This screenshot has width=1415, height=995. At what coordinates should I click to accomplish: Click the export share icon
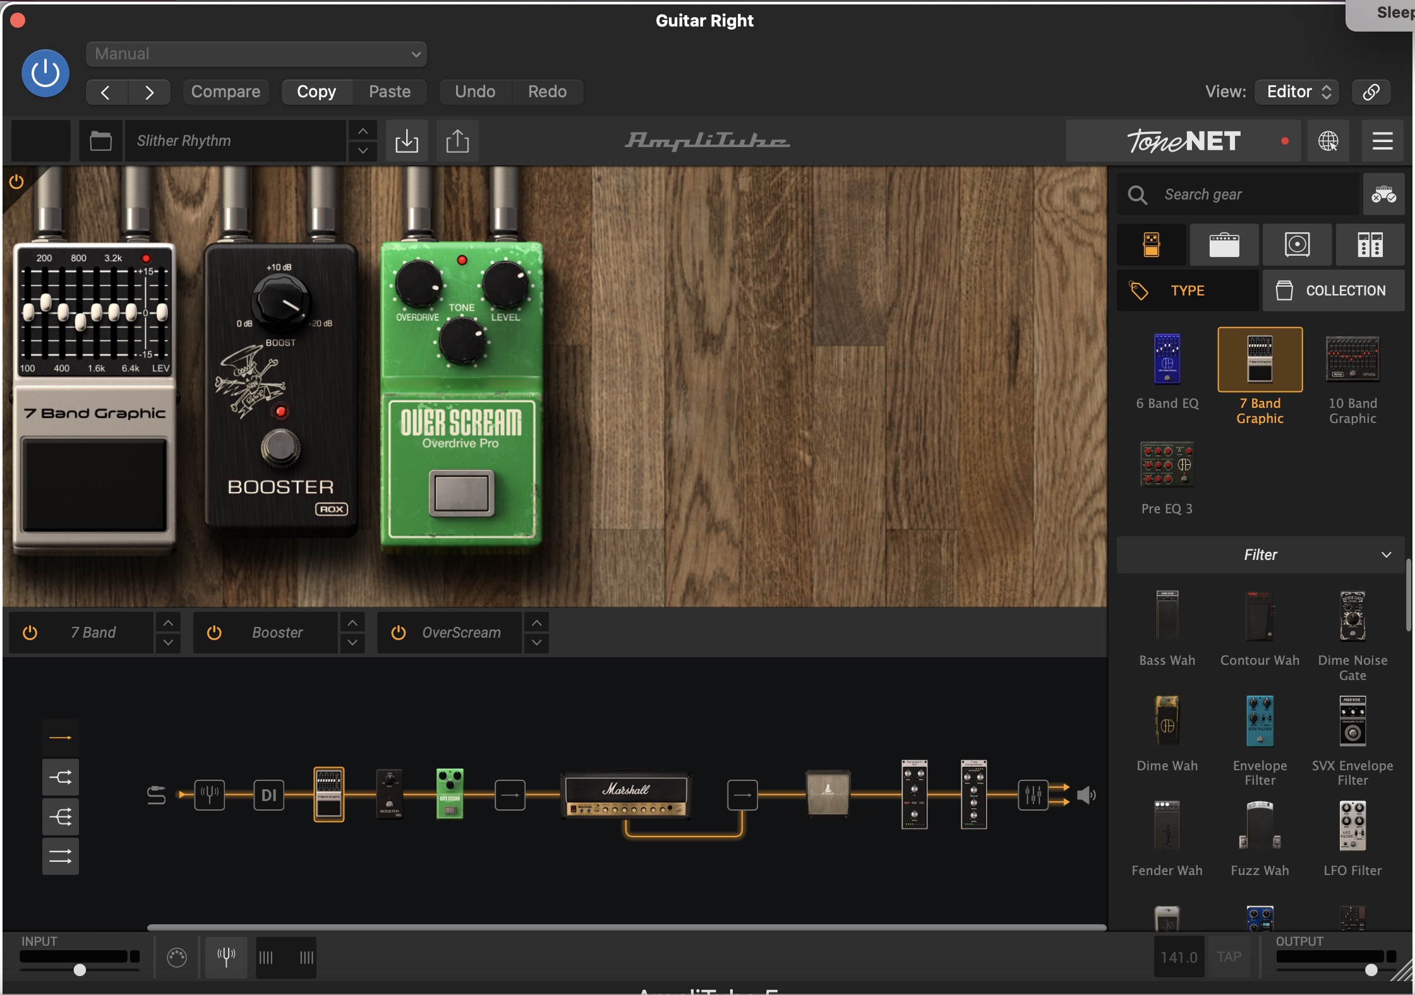coord(457,141)
